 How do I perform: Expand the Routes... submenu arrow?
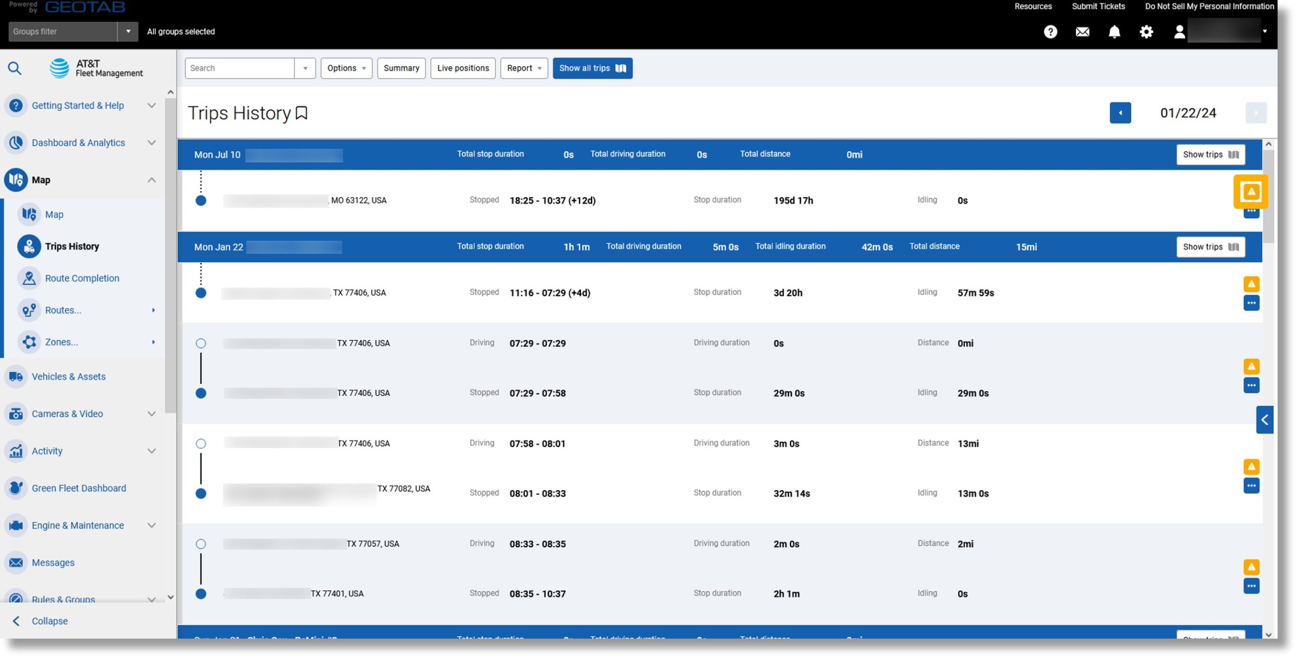[x=153, y=310]
